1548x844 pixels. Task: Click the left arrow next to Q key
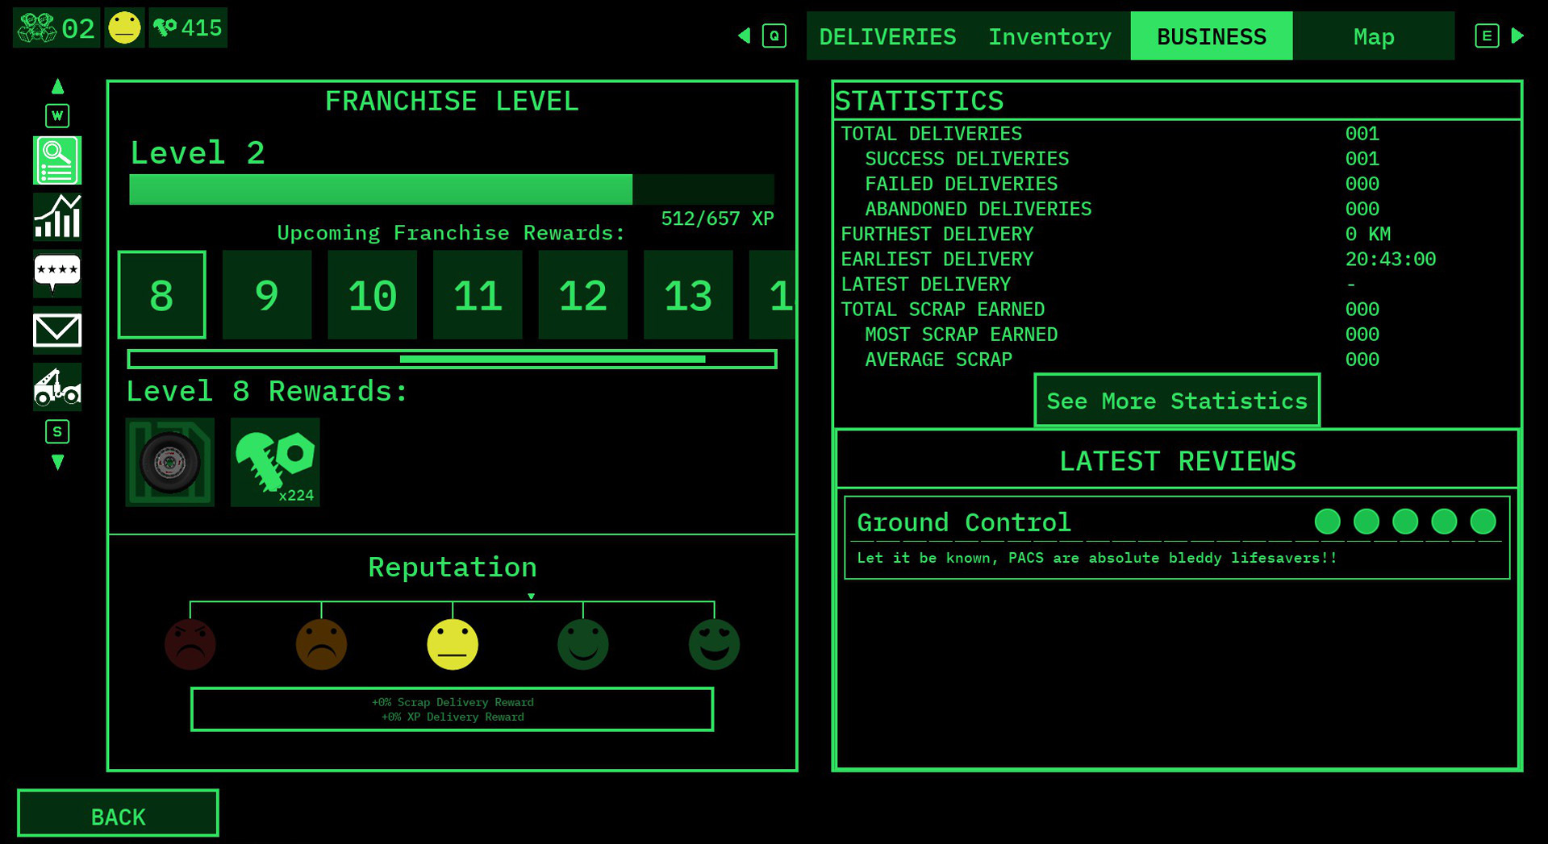coord(744,35)
